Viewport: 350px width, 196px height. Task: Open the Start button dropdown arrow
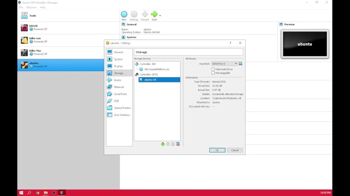coord(159,16)
